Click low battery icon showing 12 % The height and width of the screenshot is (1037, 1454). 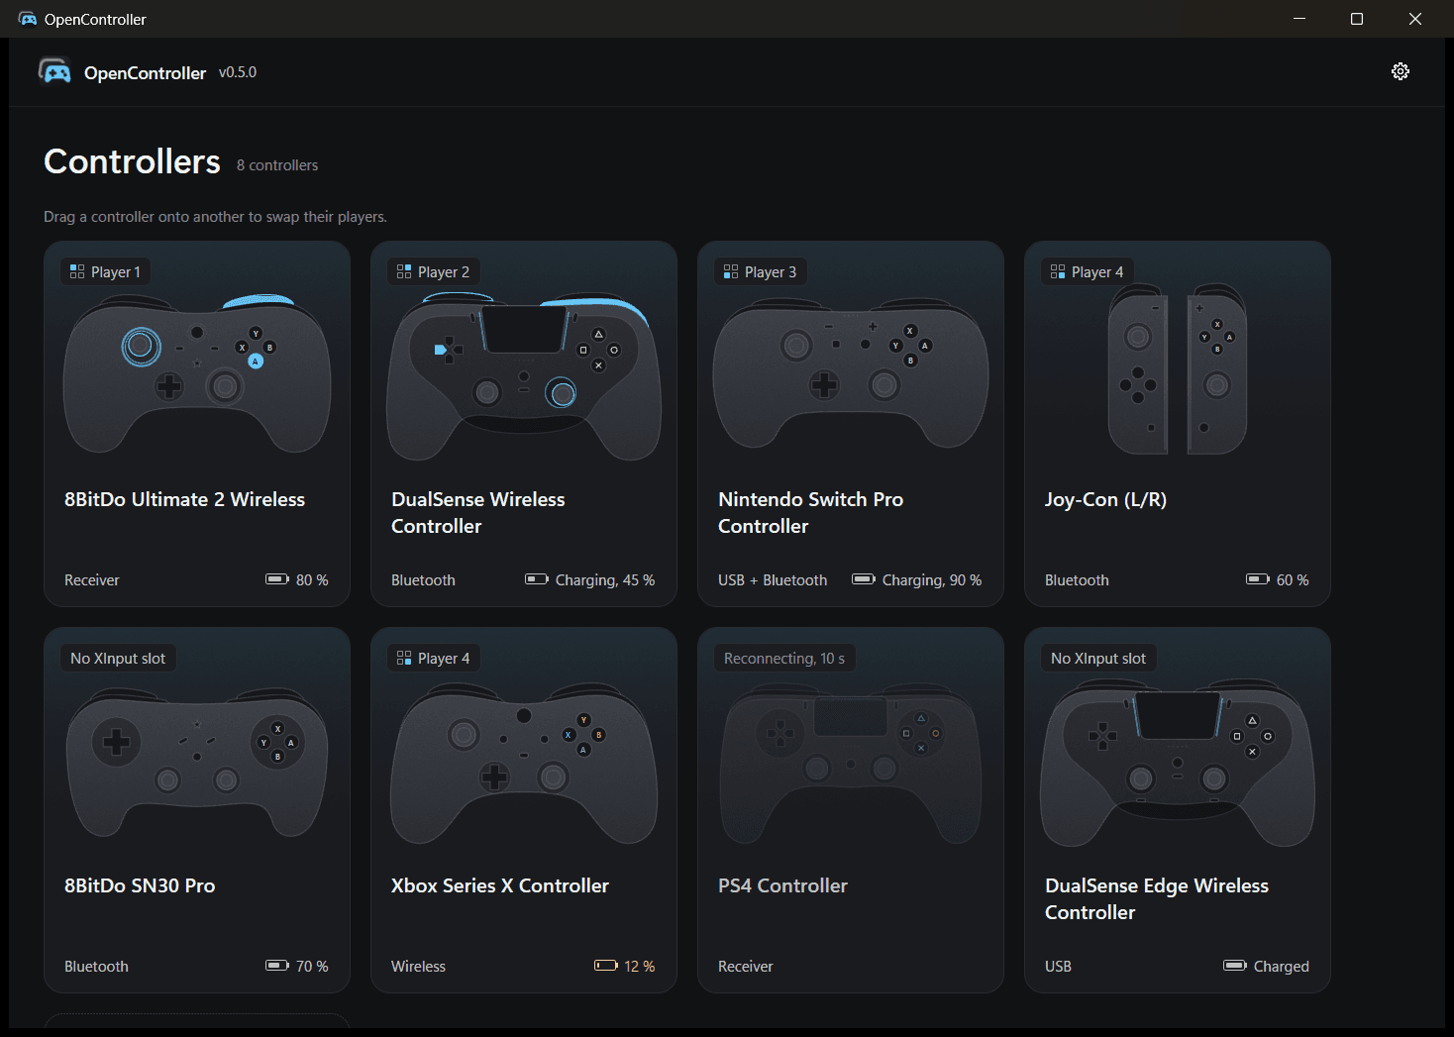606,965
